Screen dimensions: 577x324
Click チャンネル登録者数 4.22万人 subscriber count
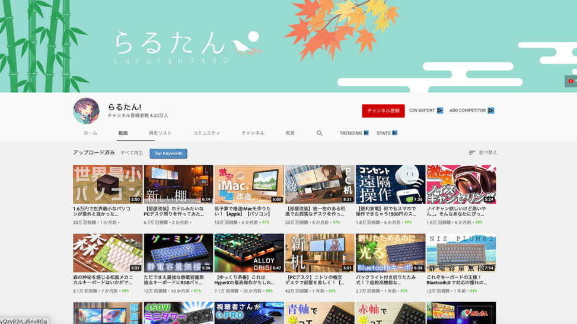point(138,116)
